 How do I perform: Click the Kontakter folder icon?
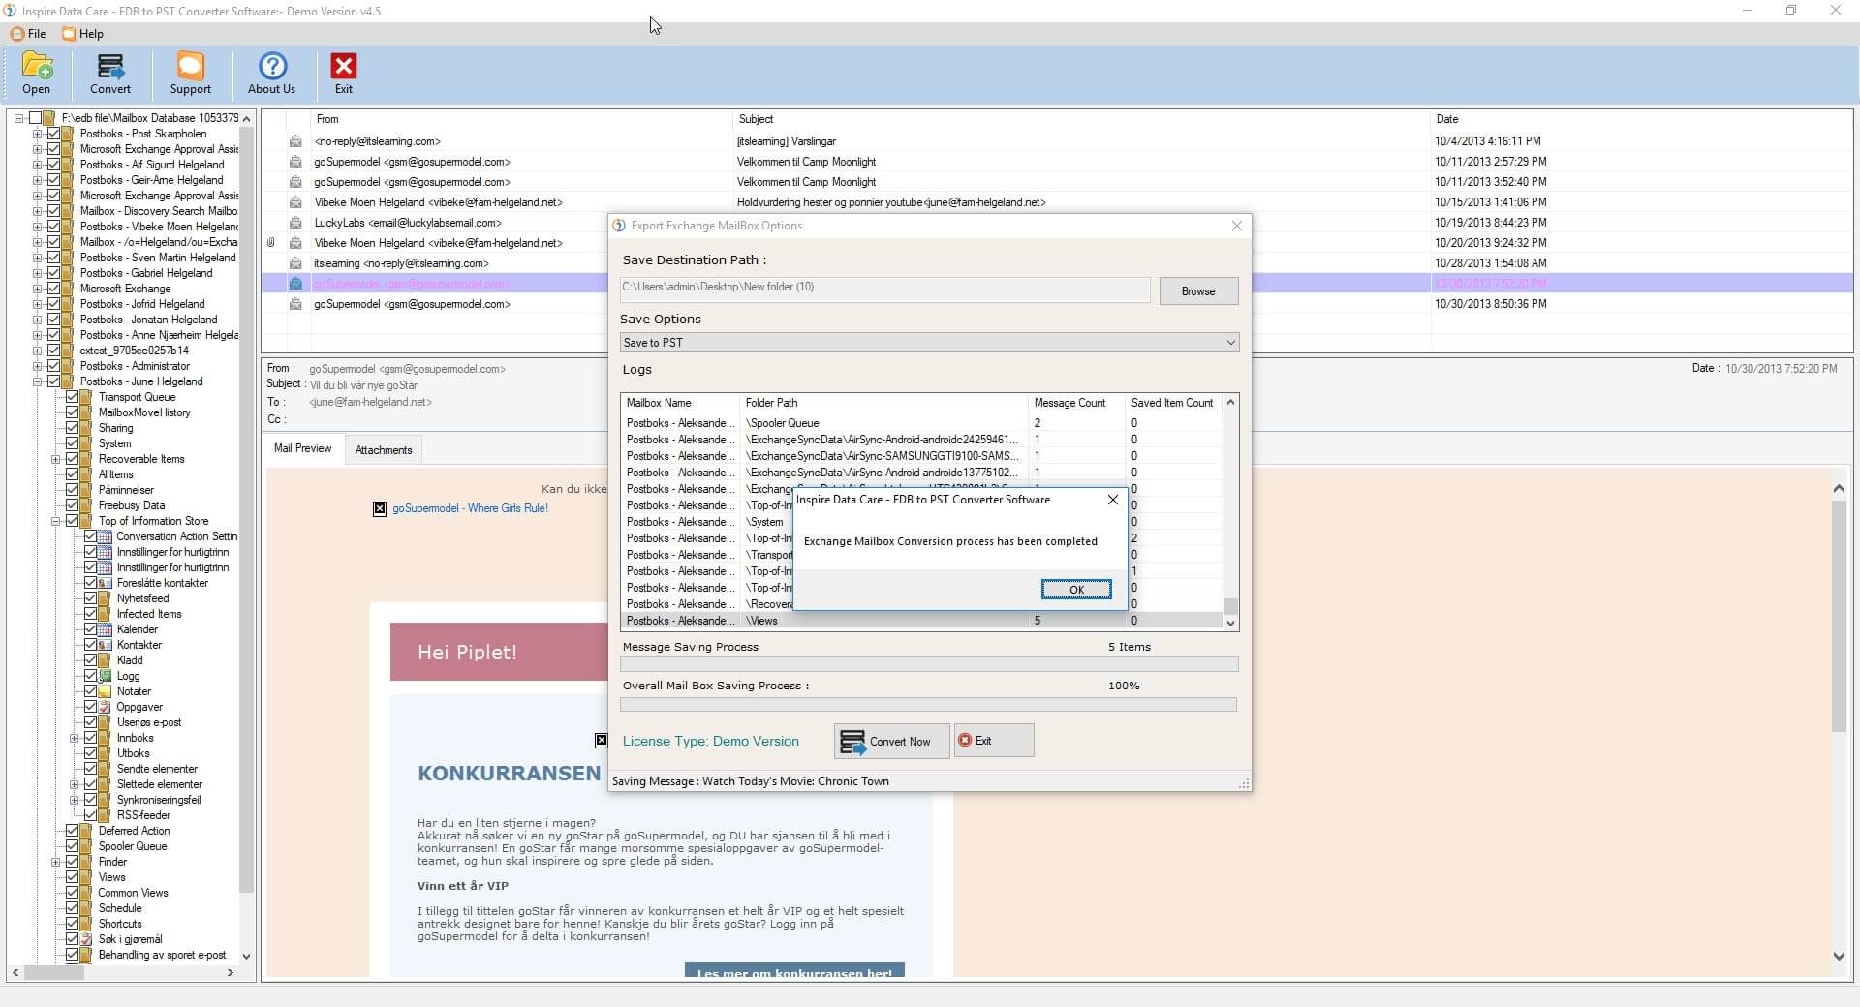(106, 645)
